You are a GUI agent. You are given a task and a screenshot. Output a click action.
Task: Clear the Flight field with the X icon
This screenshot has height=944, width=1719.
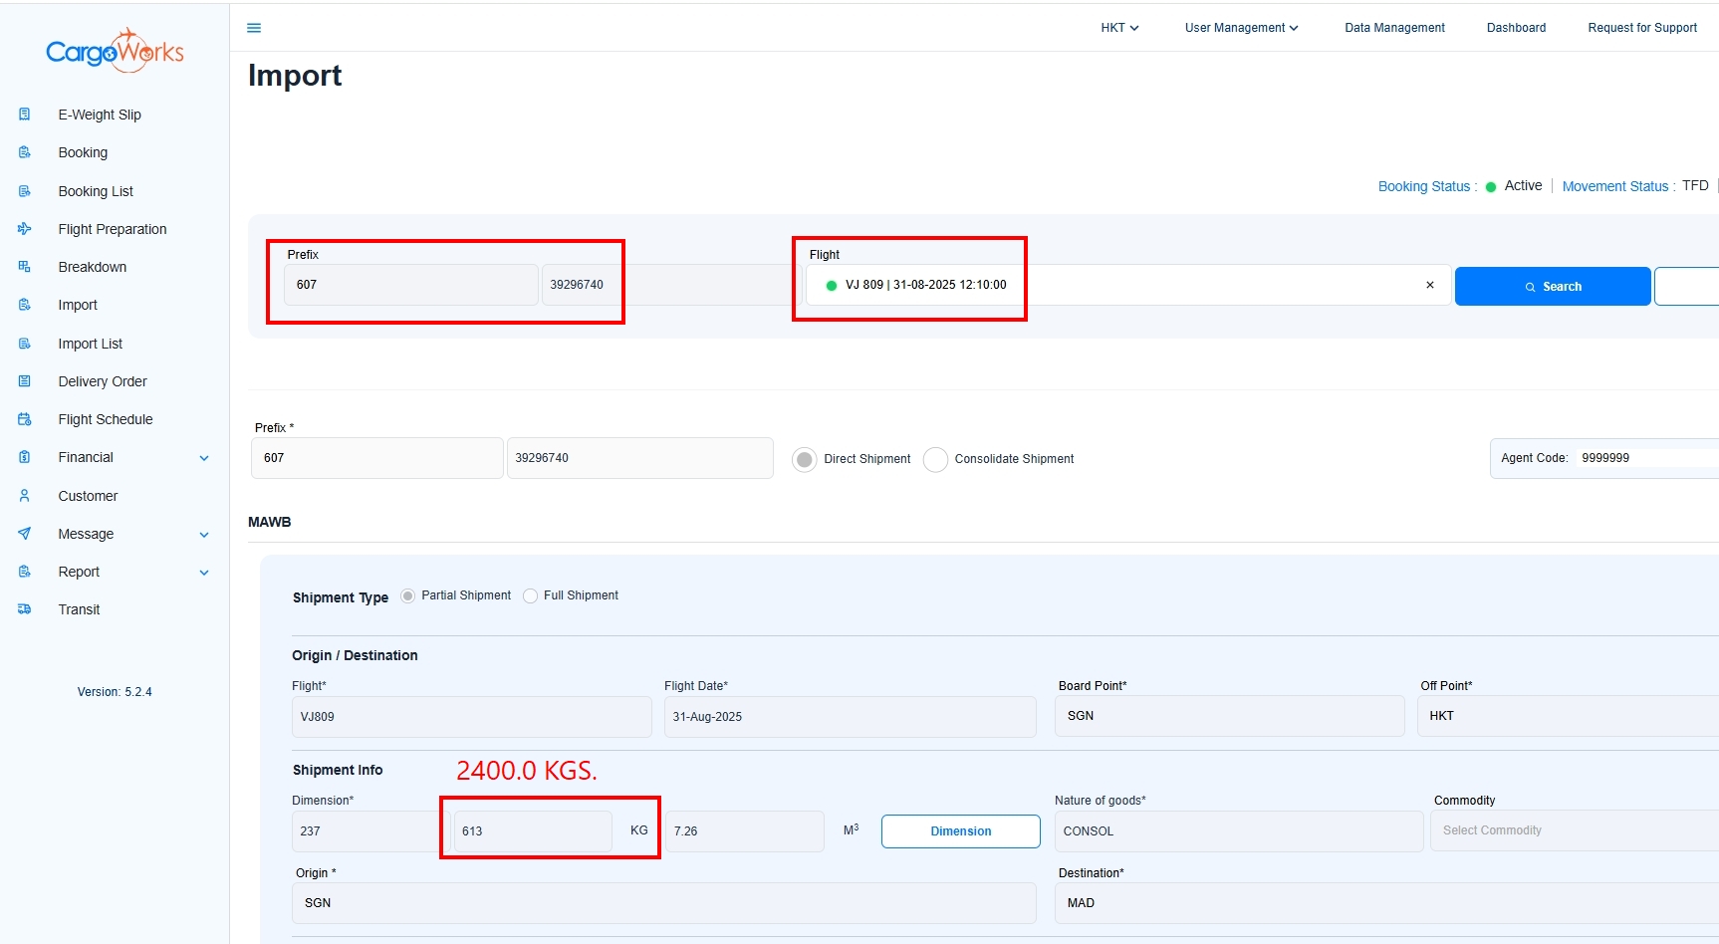tap(1430, 285)
